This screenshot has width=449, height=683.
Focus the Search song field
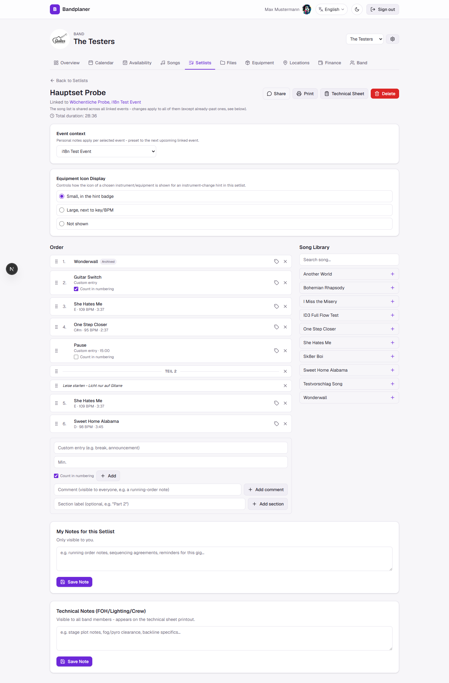tap(349, 260)
